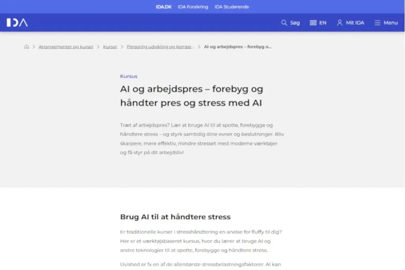Click the Søg button in the header
The width and height of the screenshot is (405, 270).
294,23
